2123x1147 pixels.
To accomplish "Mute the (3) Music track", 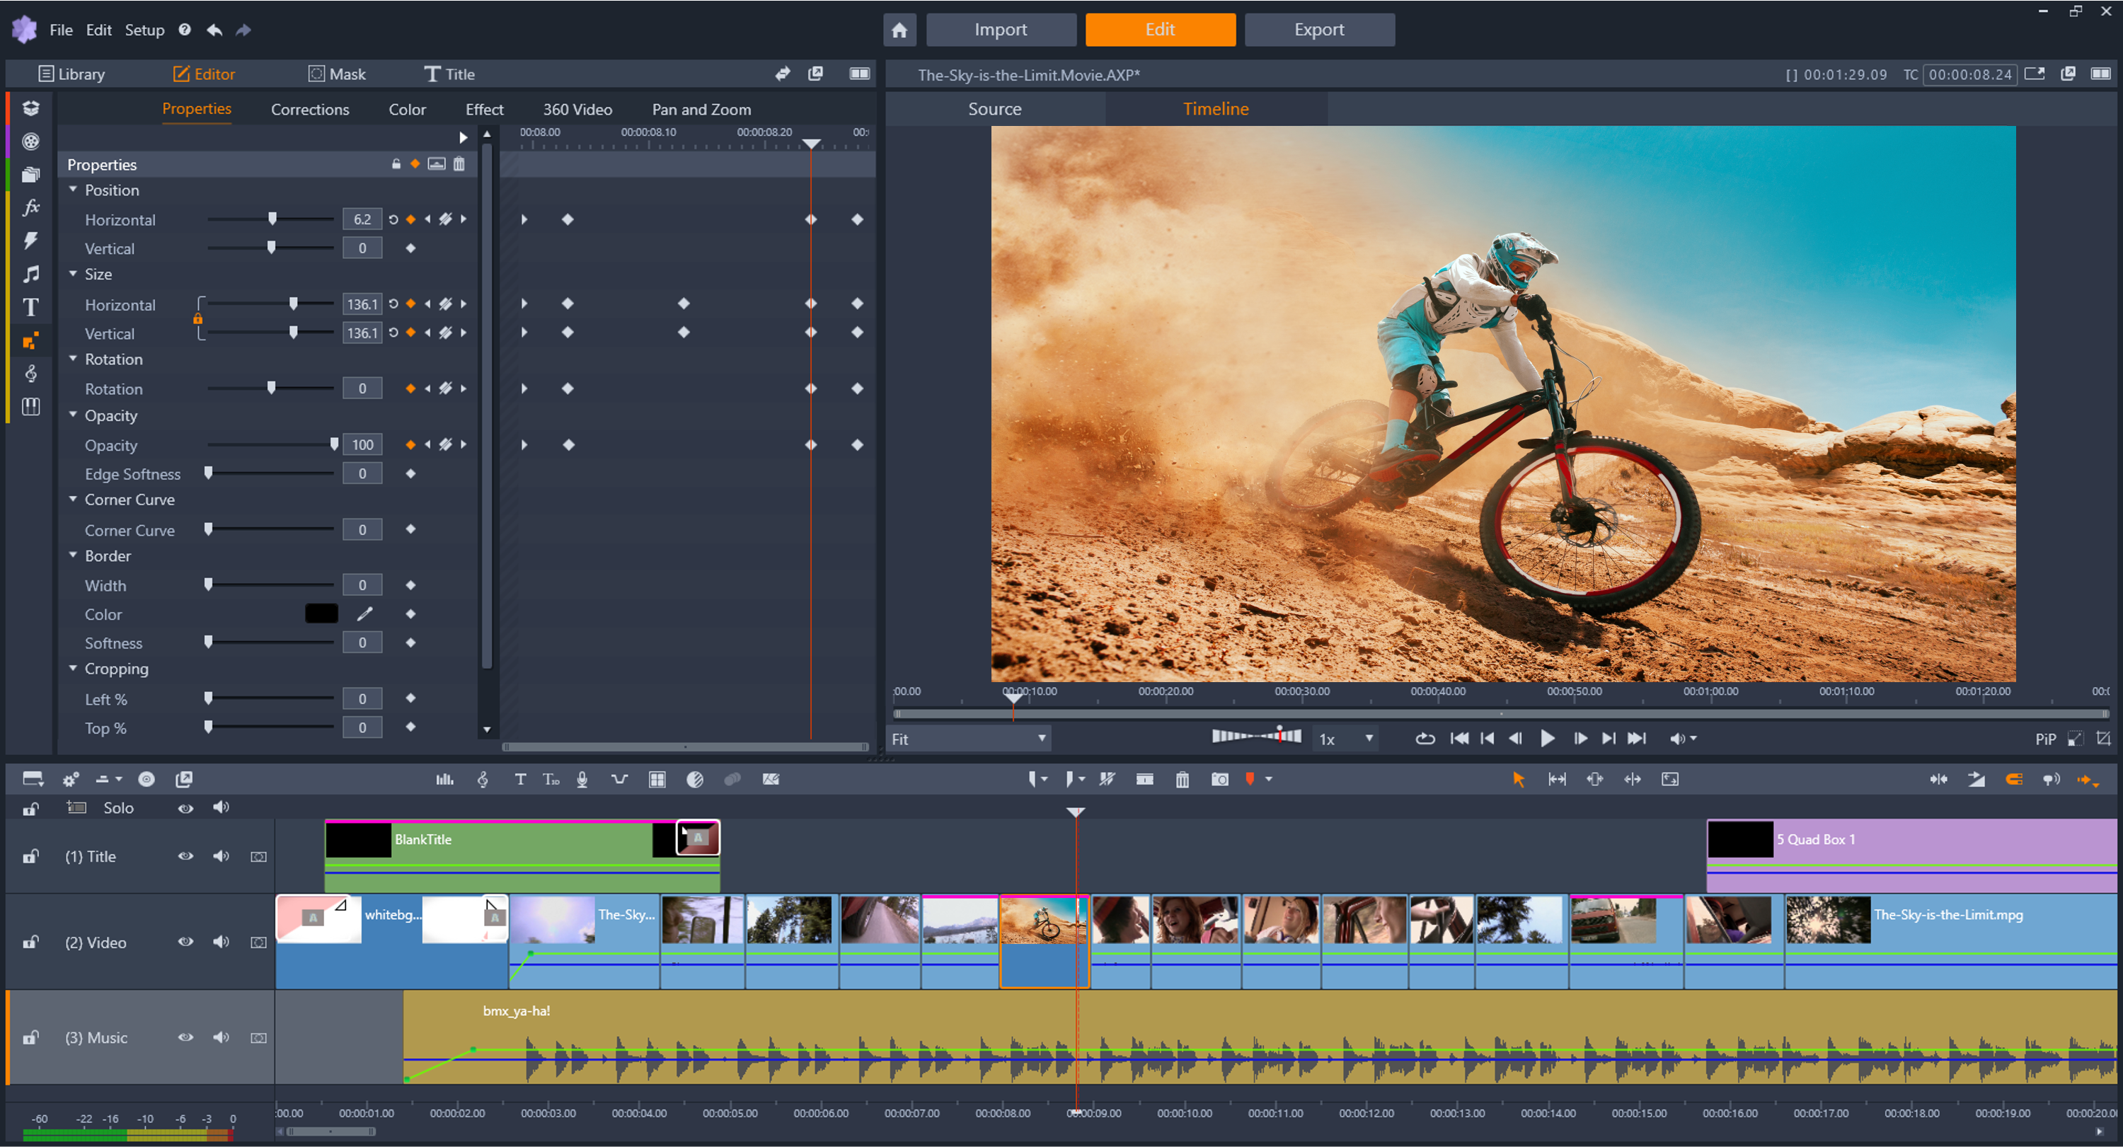I will 221,1037.
